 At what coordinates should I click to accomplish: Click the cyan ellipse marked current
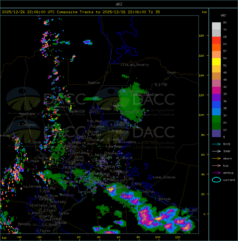pos(216,180)
